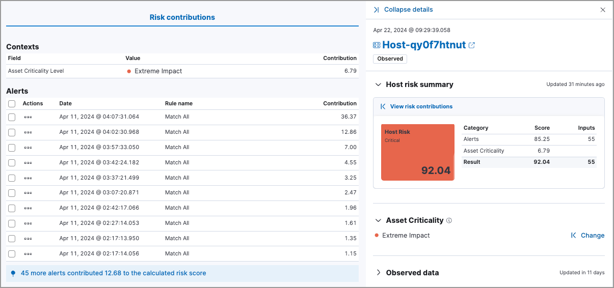Select the Risk contributions tab
The width and height of the screenshot is (614, 288).
click(x=182, y=17)
